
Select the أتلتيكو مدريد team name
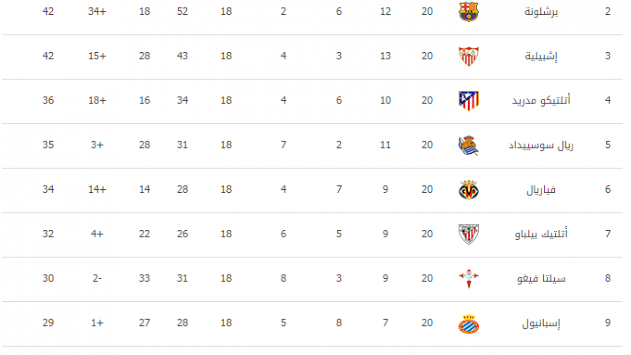[541, 101]
